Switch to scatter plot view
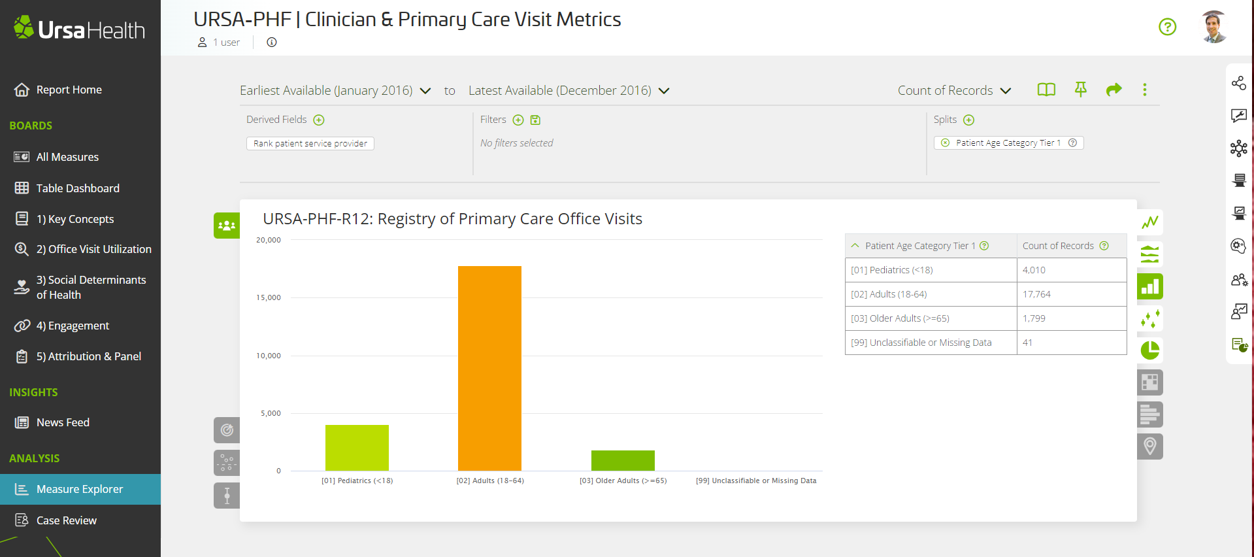This screenshot has width=1254, height=557. [1150, 318]
